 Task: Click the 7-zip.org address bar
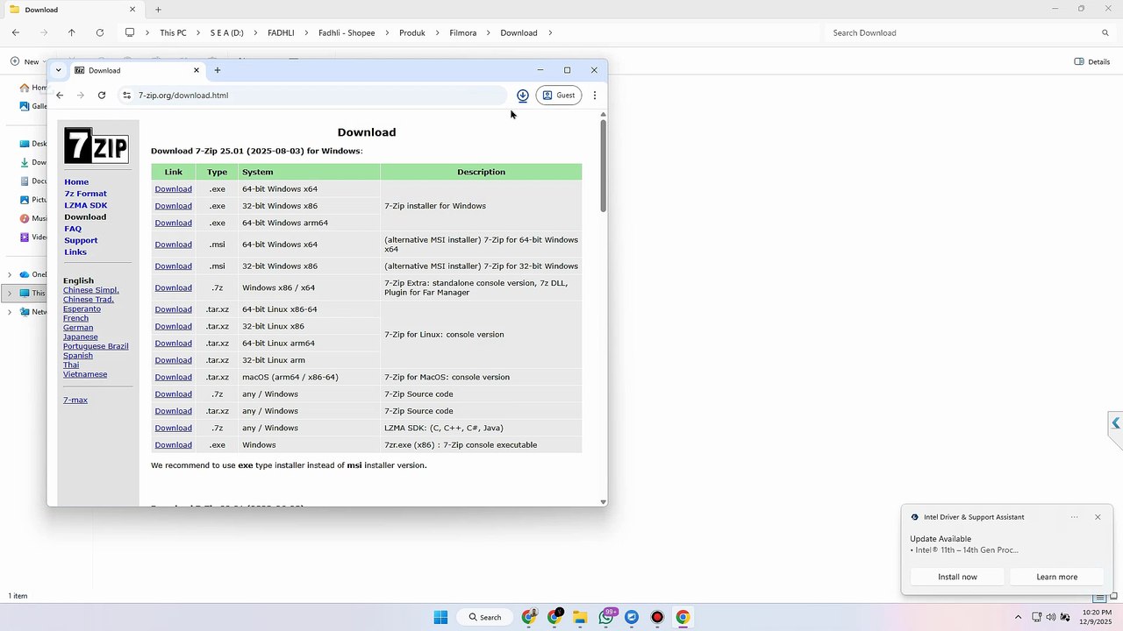312,96
